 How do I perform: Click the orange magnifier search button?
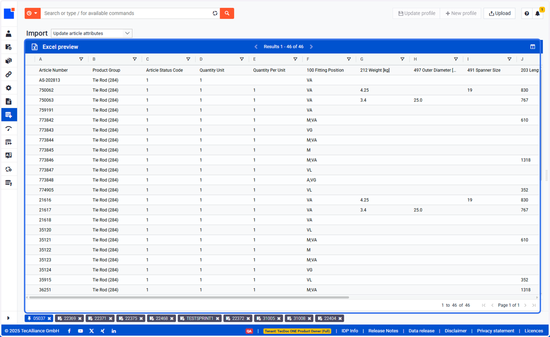pyautogui.click(x=227, y=13)
